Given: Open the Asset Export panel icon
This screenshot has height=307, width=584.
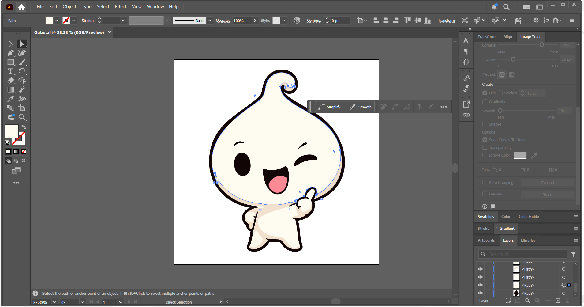Looking at the screenshot, I should 466,104.
